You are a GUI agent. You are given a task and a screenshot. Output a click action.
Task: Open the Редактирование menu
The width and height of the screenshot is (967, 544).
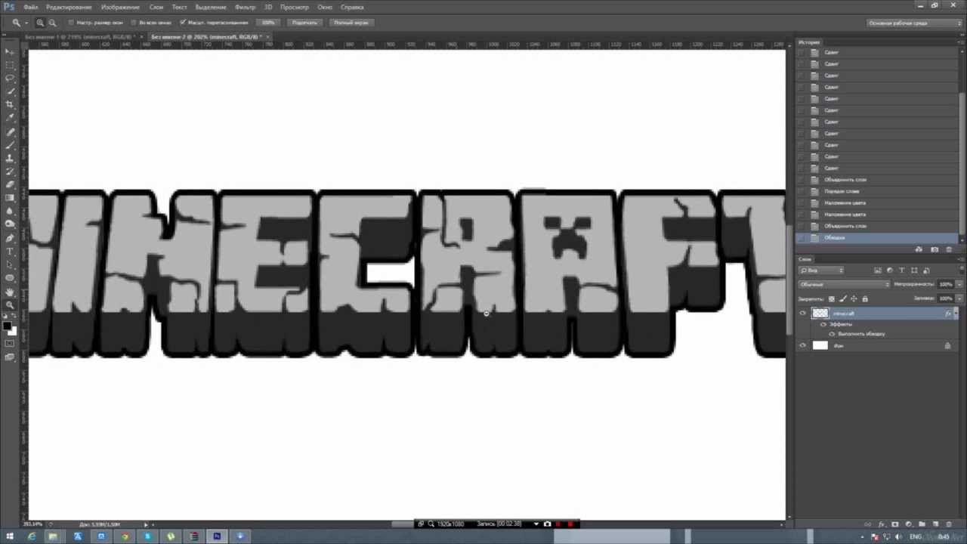pos(69,7)
